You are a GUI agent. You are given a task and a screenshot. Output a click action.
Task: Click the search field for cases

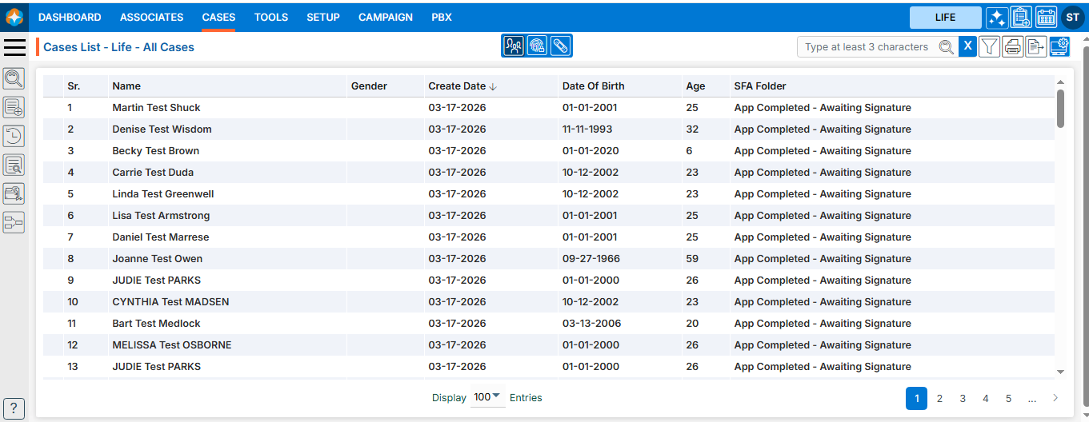tap(867, 47)
